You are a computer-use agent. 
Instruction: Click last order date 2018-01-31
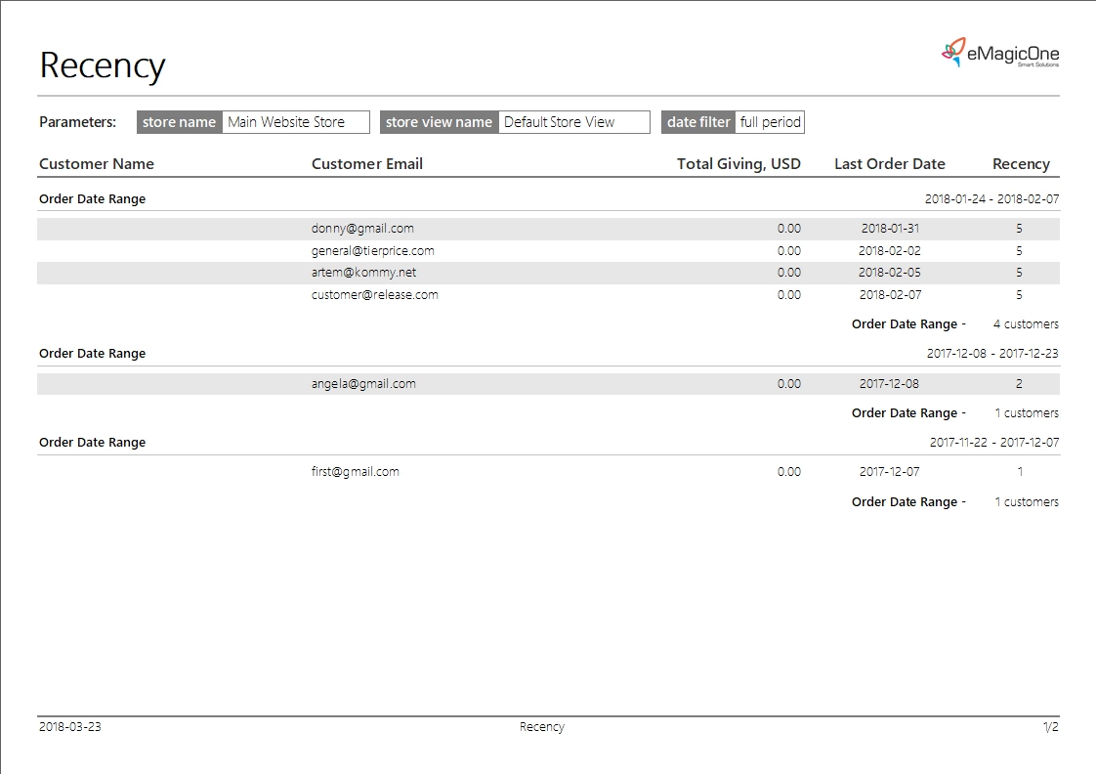tap(890, 229)
